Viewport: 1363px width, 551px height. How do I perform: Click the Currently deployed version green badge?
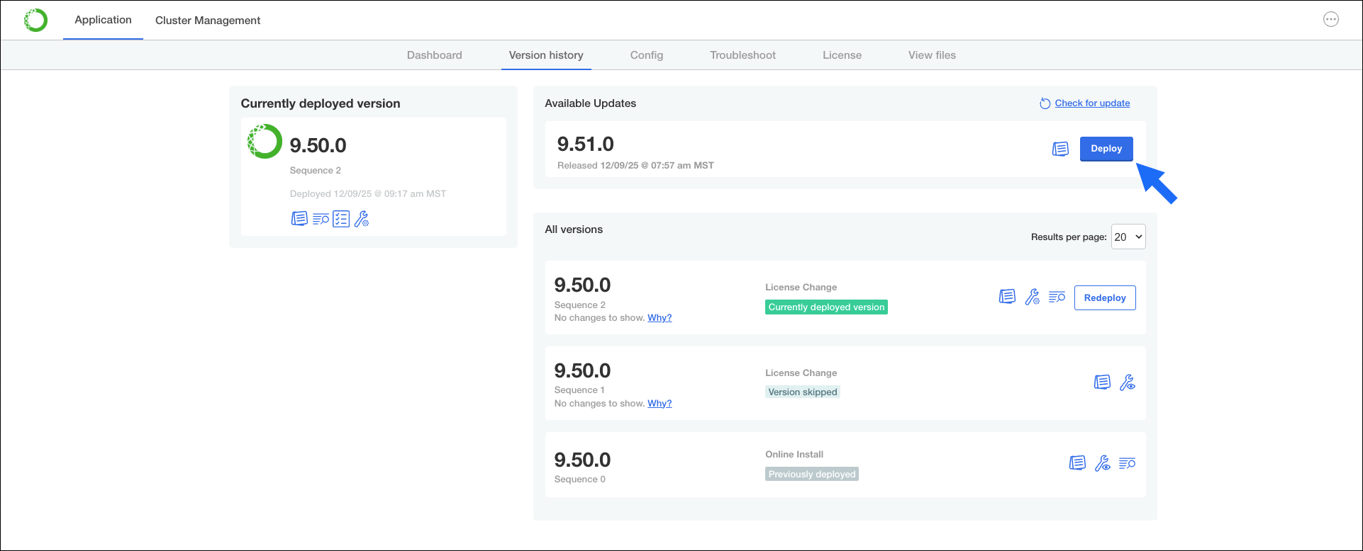[826, 307]
